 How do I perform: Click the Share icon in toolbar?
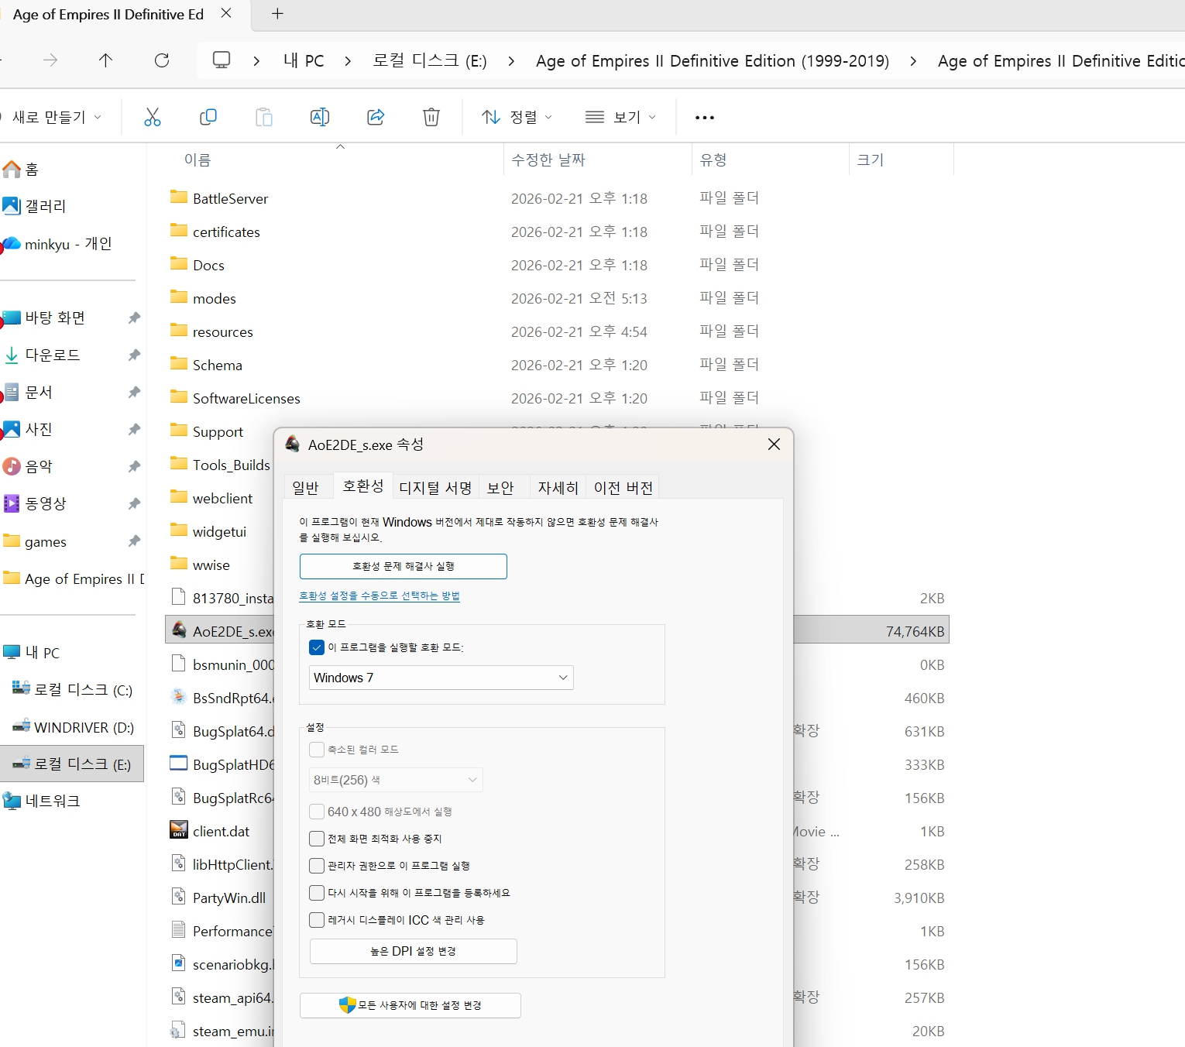tap(376, 117)
